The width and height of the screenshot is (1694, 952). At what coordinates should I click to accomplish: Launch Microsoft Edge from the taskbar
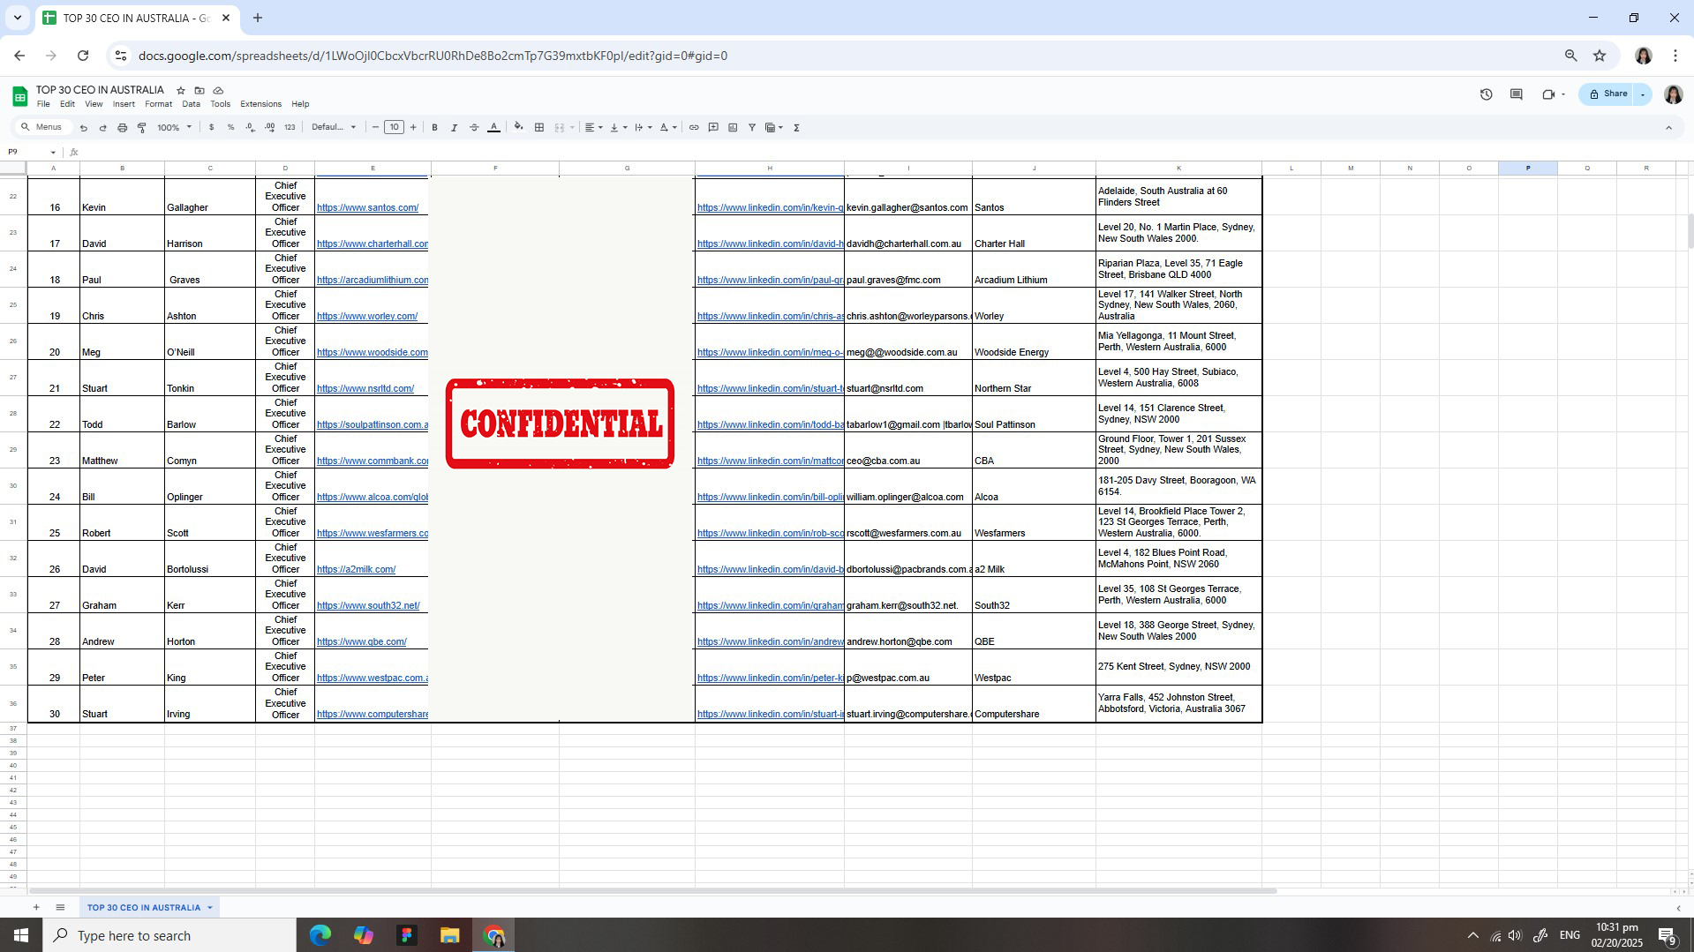point(320,935)
